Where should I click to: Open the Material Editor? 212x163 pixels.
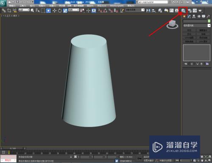183,11
